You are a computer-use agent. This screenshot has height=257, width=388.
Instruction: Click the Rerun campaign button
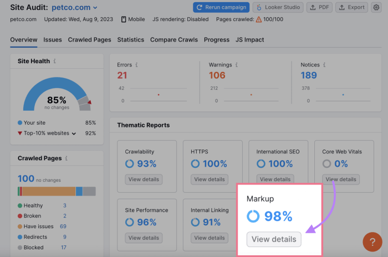(x=221, y=7)
